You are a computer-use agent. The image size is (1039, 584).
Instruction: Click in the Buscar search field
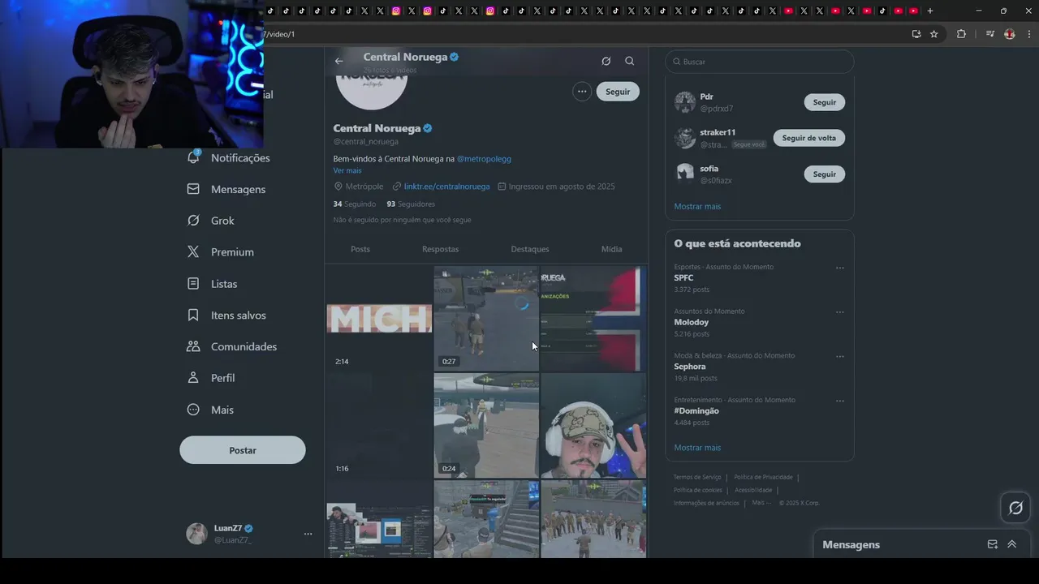760,62
